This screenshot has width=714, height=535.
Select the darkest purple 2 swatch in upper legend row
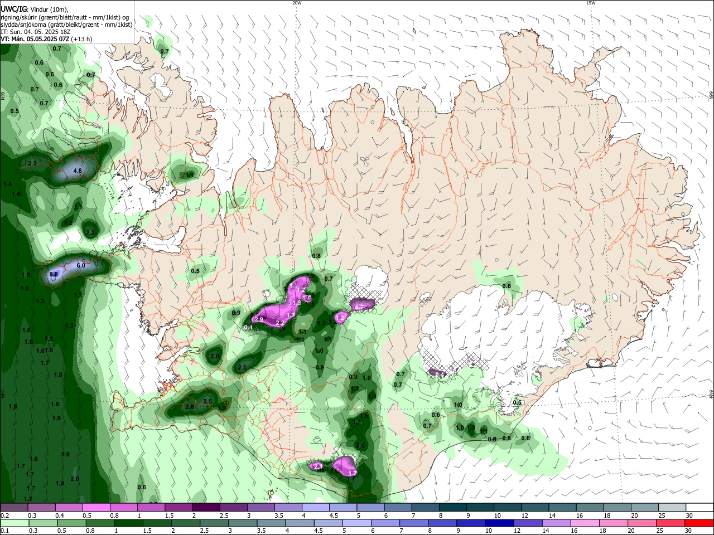206,508
